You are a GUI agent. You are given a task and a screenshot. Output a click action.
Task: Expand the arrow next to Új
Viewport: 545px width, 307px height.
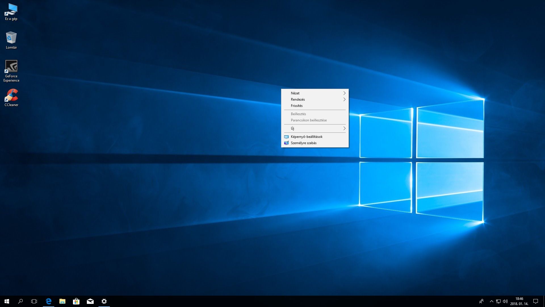(x=344, y=128)
